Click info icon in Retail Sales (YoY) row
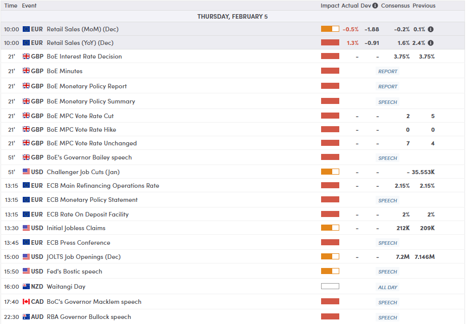 click(x=431, y=43)
